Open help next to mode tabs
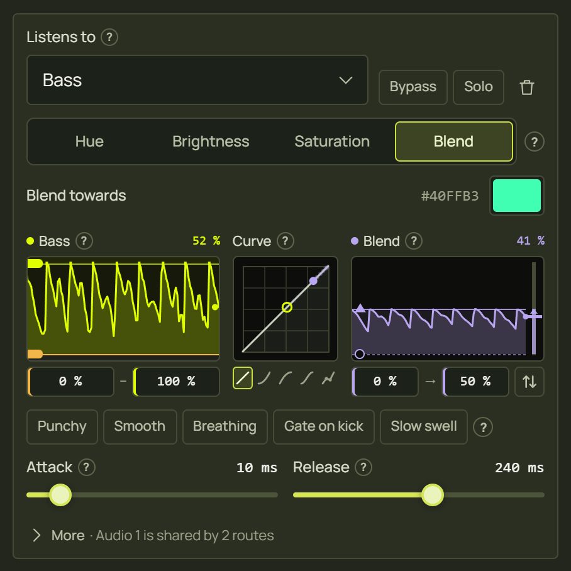571x571 pixels. (x=535, y=141)
